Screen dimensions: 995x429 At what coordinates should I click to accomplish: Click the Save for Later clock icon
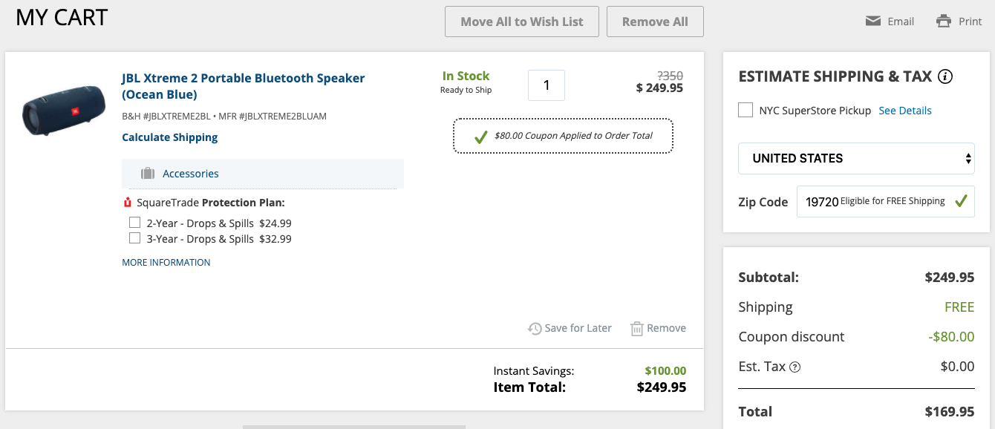[535, 328]
